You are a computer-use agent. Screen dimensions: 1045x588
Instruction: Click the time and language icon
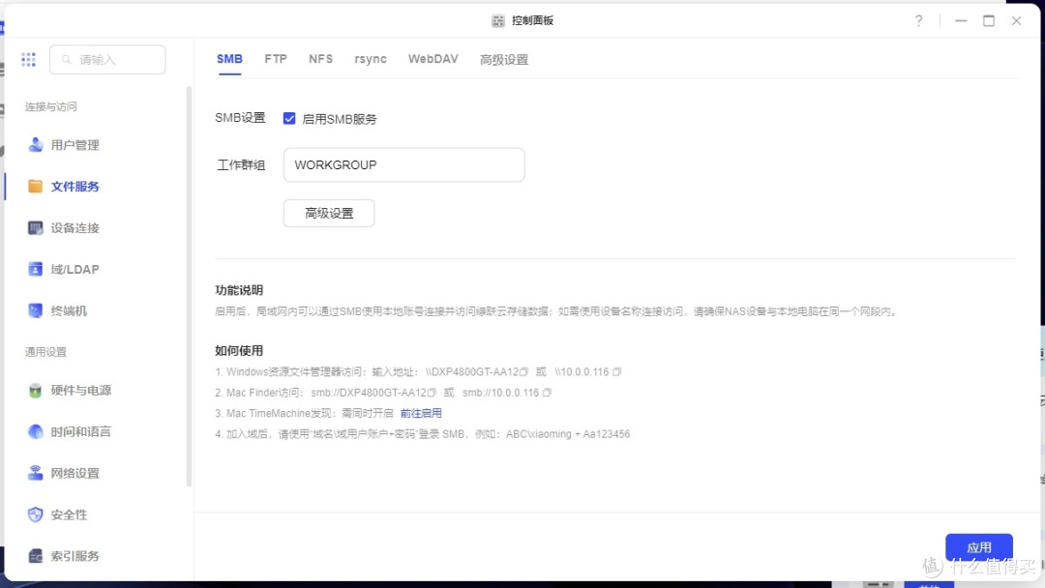click(36, 431)
